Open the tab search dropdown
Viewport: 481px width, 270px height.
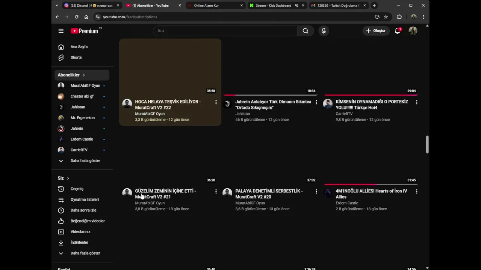[56, 6]
